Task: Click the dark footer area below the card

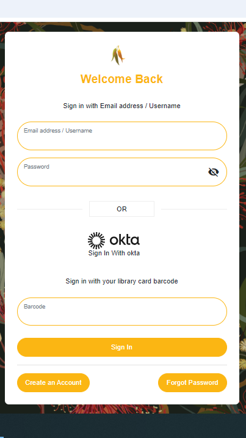Action: pyautogui.click(x=123, y=426)
